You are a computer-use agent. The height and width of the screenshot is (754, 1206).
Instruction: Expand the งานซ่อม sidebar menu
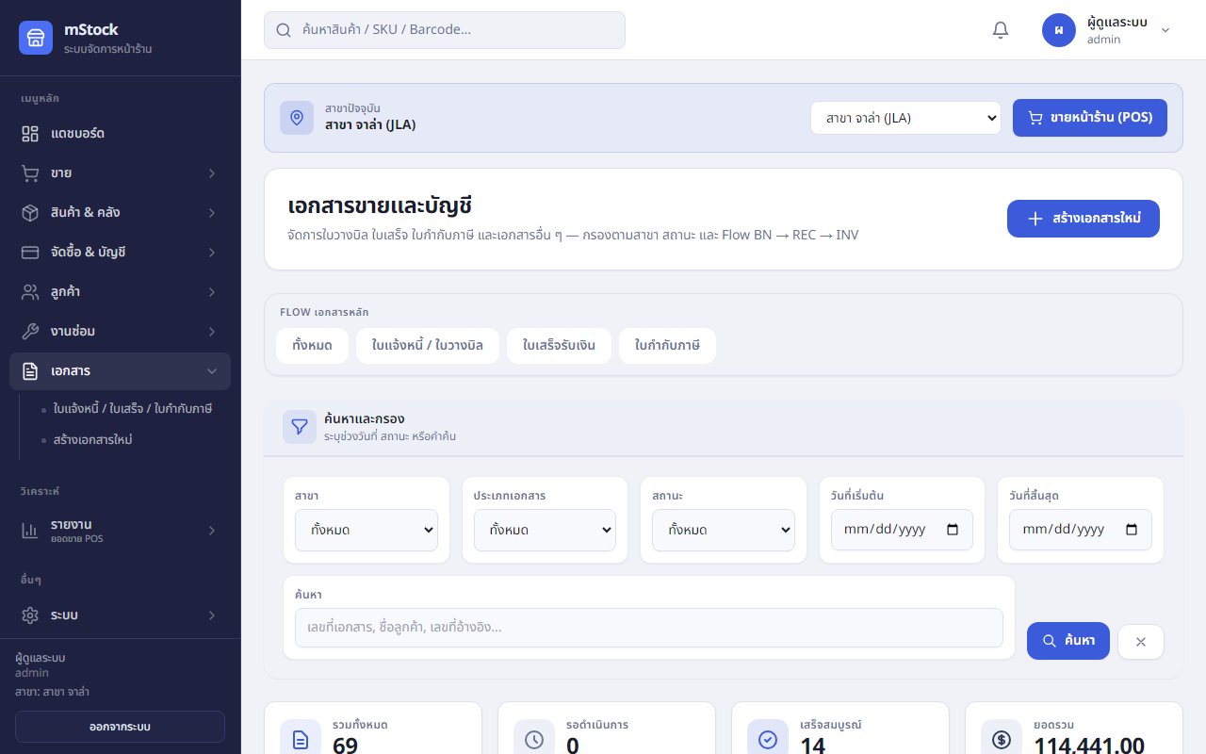coord(120,332)
